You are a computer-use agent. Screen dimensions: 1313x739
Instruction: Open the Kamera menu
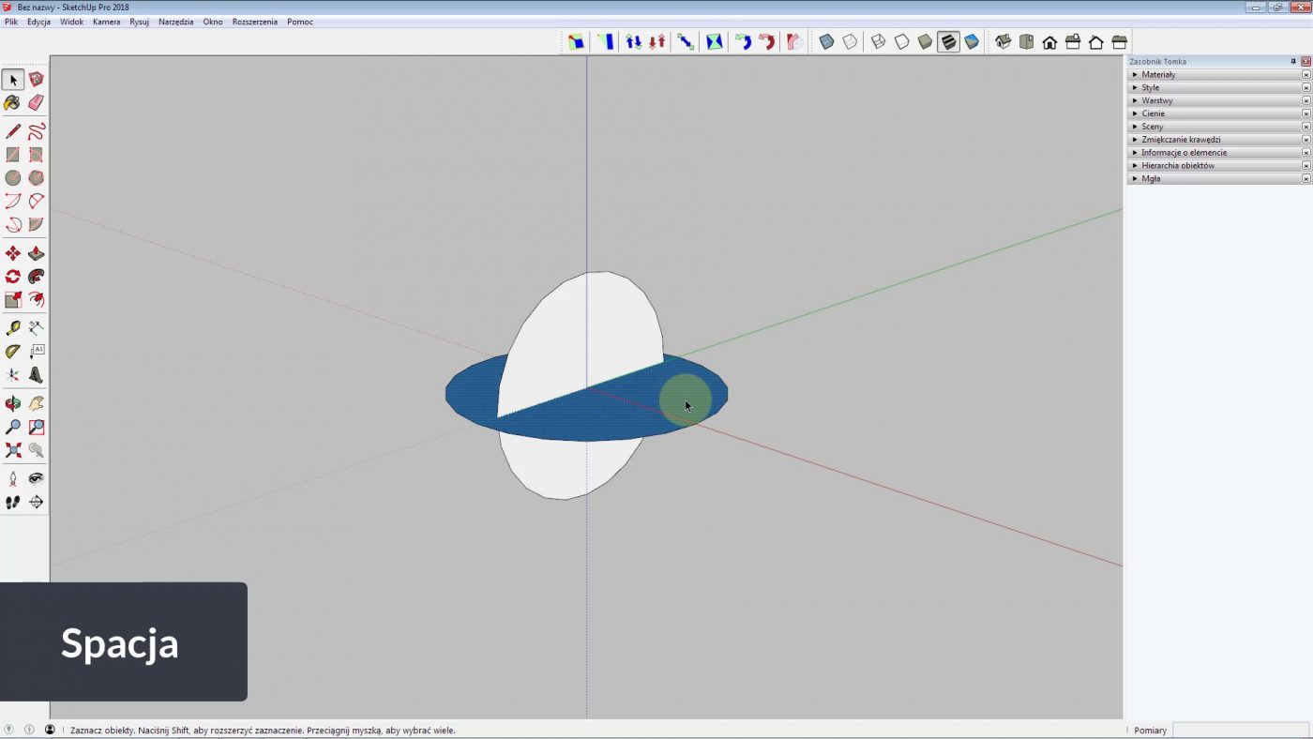tap(106, 22)
